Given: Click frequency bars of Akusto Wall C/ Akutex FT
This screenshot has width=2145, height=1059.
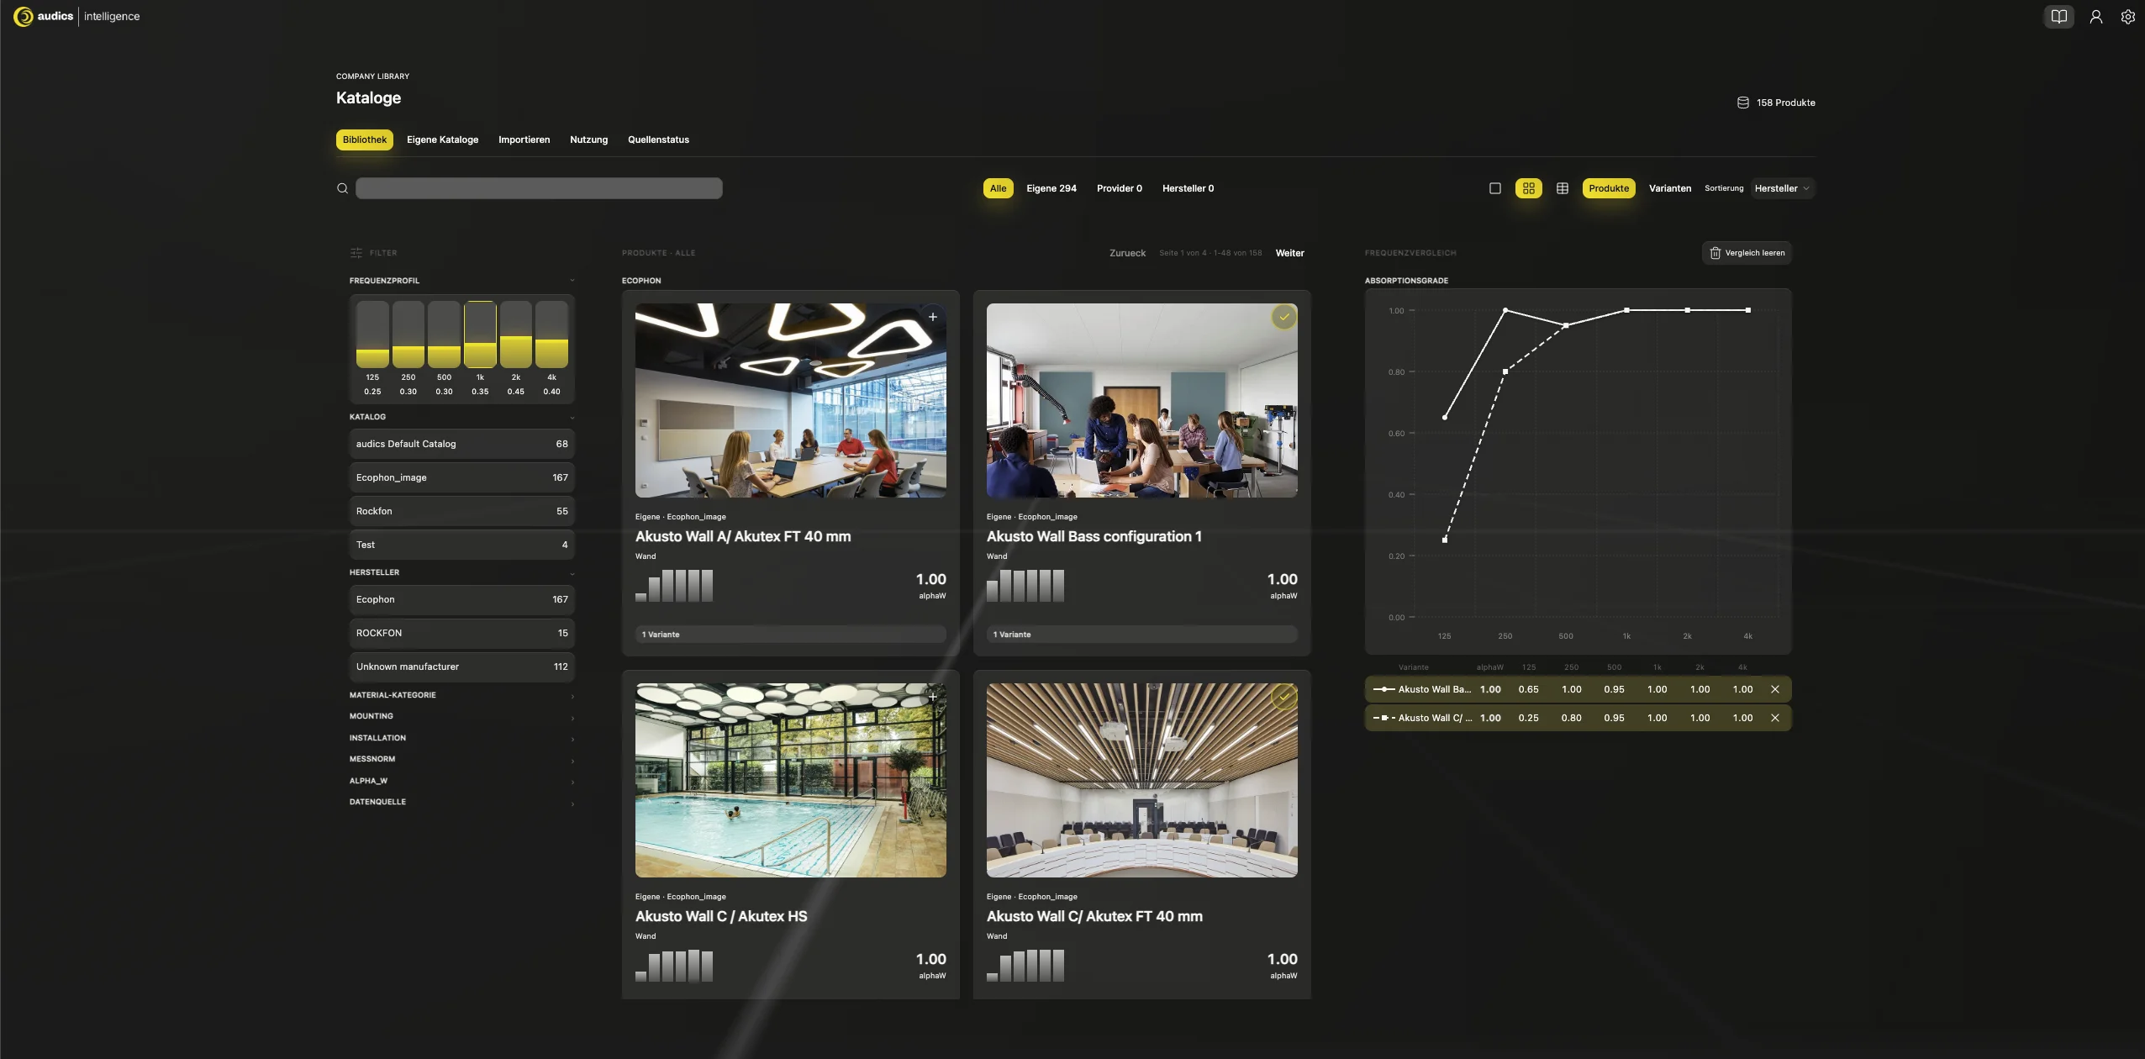Looking at the screenshot, I should (x=1025, y=966).
